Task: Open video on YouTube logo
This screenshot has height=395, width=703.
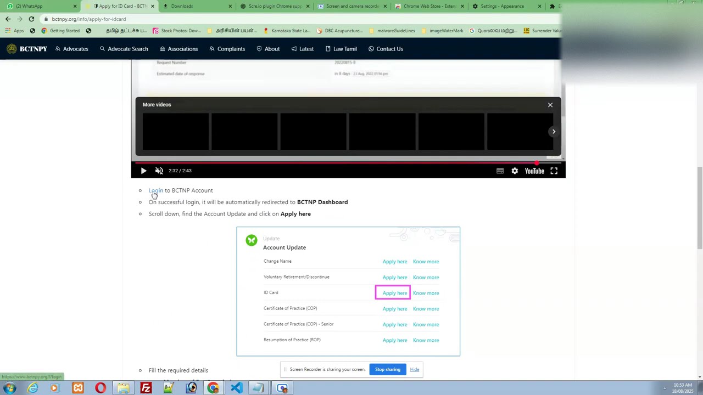Action: (x=534, y=171)
